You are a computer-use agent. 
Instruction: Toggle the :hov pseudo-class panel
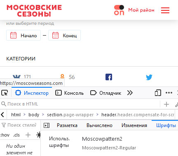(5, 135)
